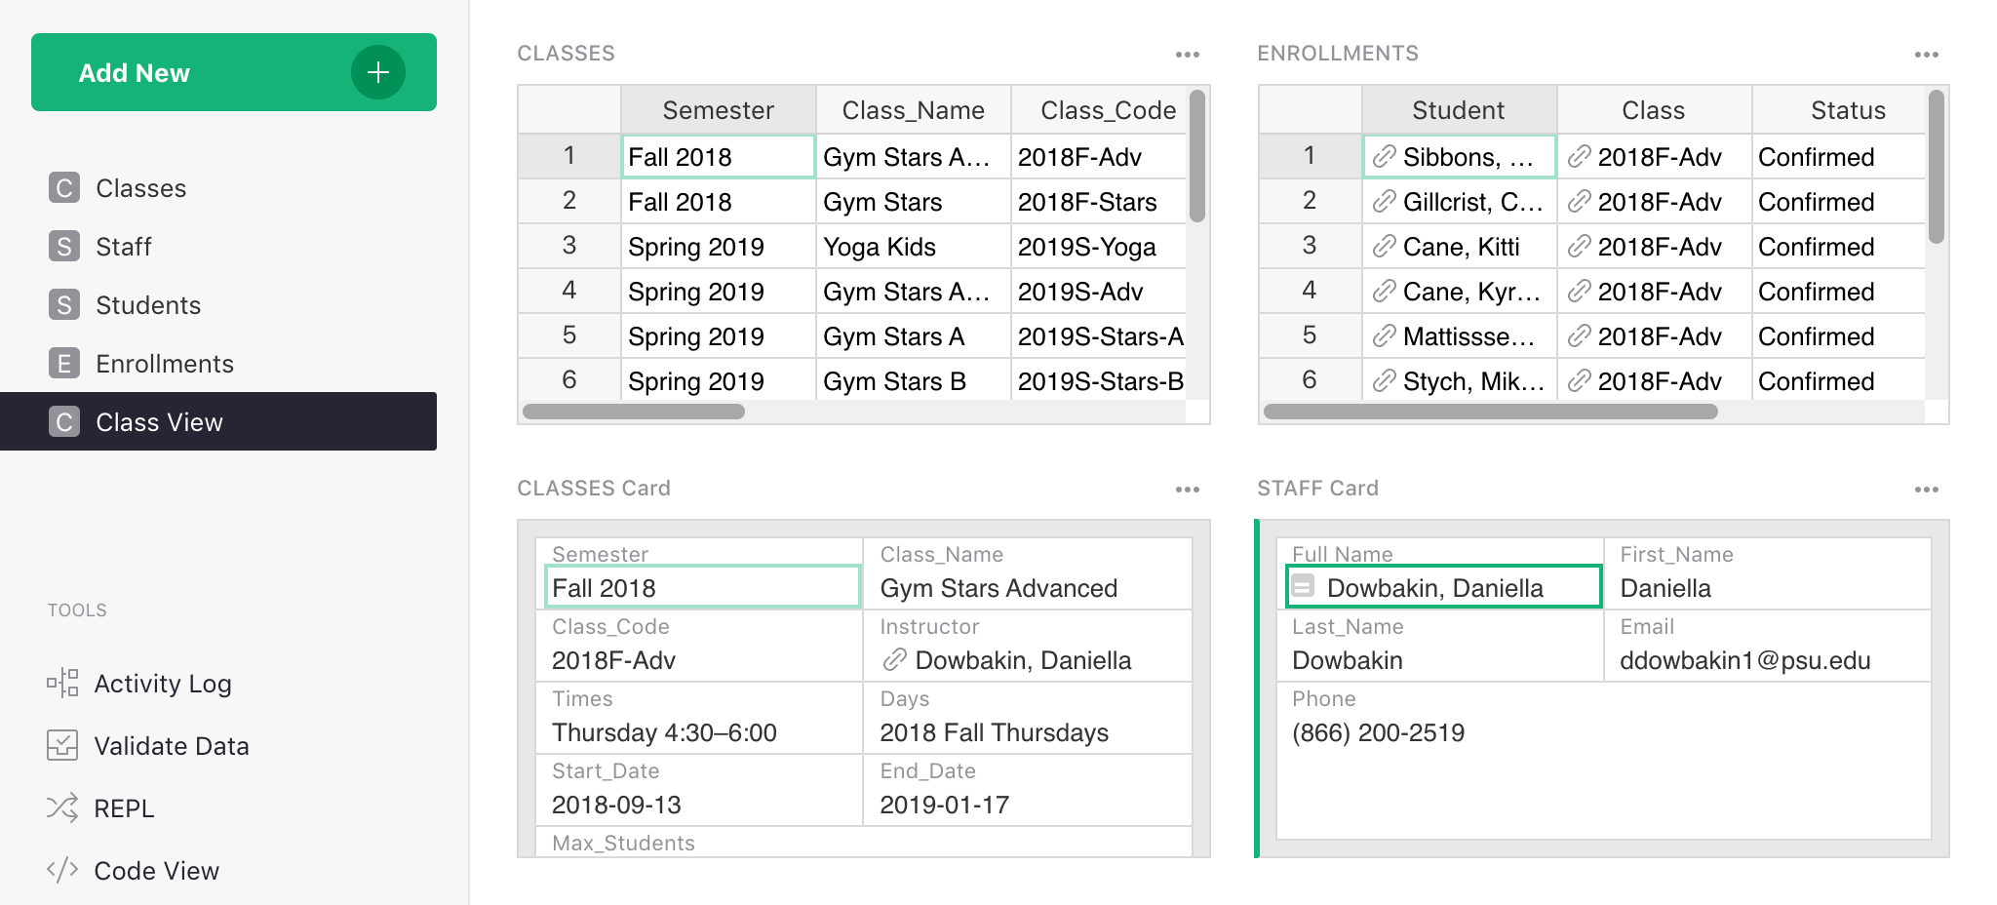Open the CLASSES Card three-dot menu
The image size is (1997, 905).
click(x=1187, y=490)
